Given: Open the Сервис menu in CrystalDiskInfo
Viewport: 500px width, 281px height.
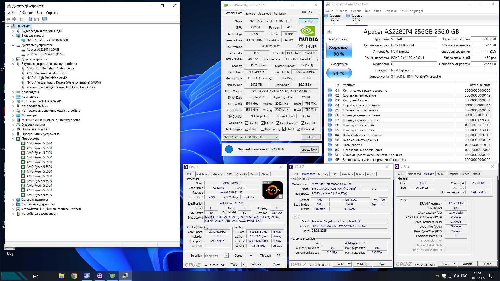Looking at the screenshot, I should coord(356,11).
